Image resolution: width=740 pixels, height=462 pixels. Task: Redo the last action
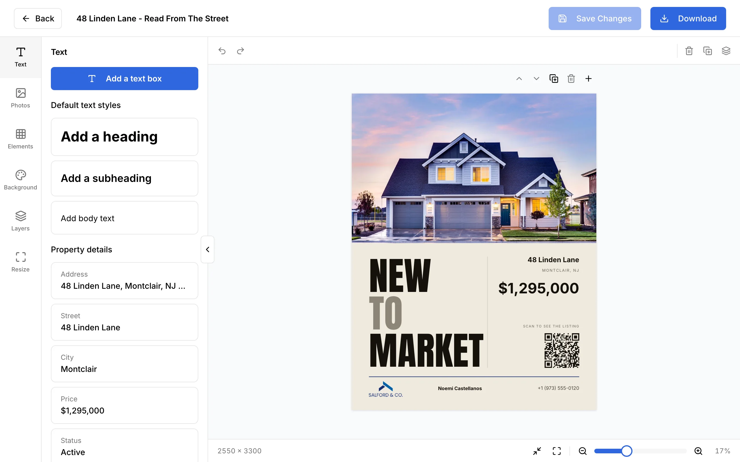[x=241, y=51]
